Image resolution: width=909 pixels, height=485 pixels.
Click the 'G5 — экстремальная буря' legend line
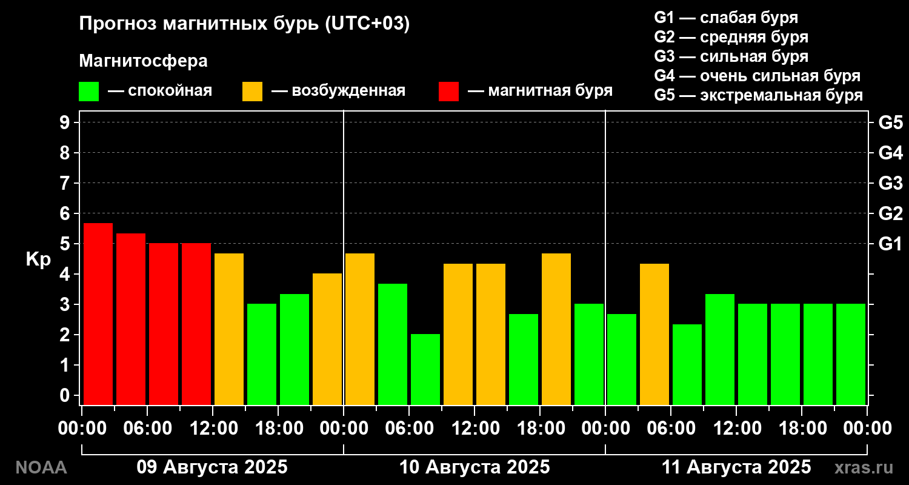pyautogui.click(x=759, y=96)
